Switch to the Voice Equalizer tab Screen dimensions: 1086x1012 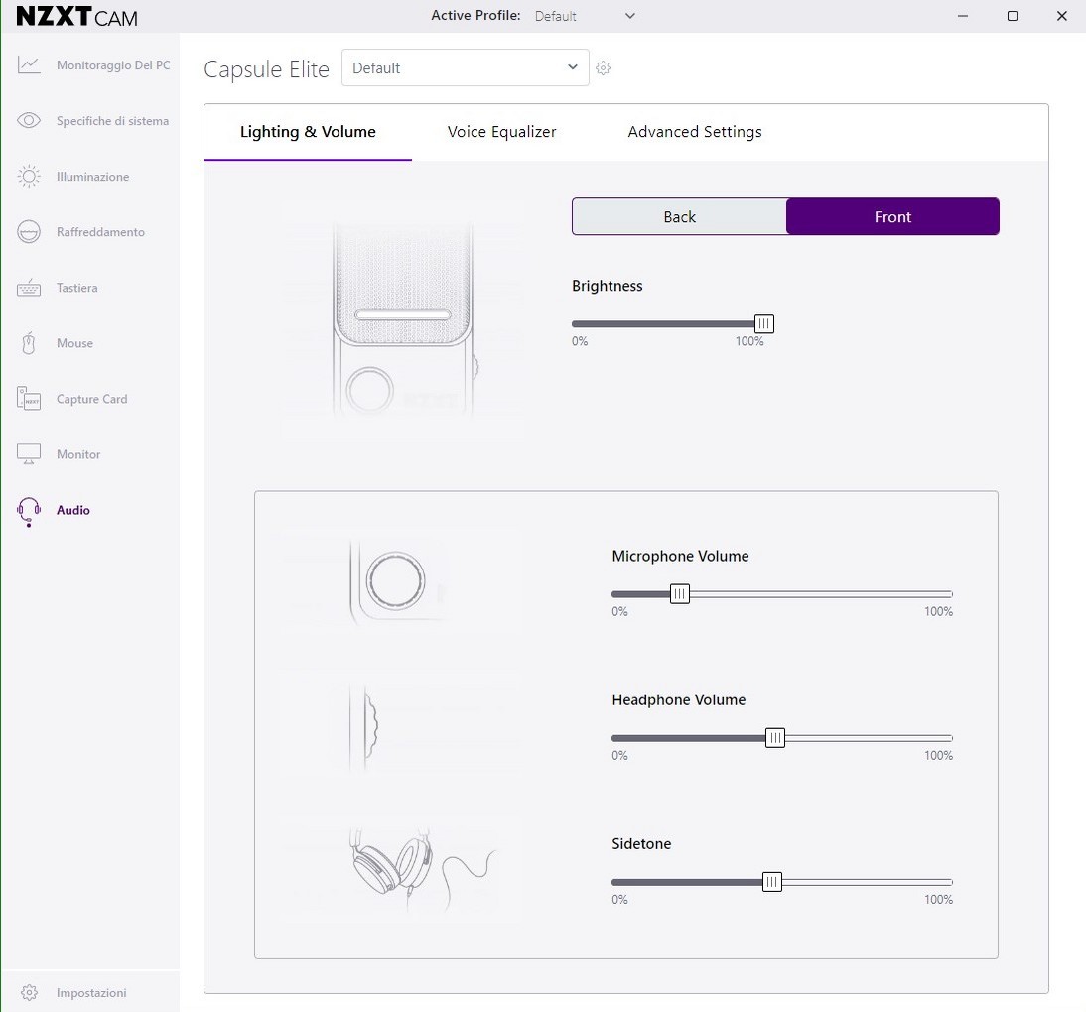(501, 132)
